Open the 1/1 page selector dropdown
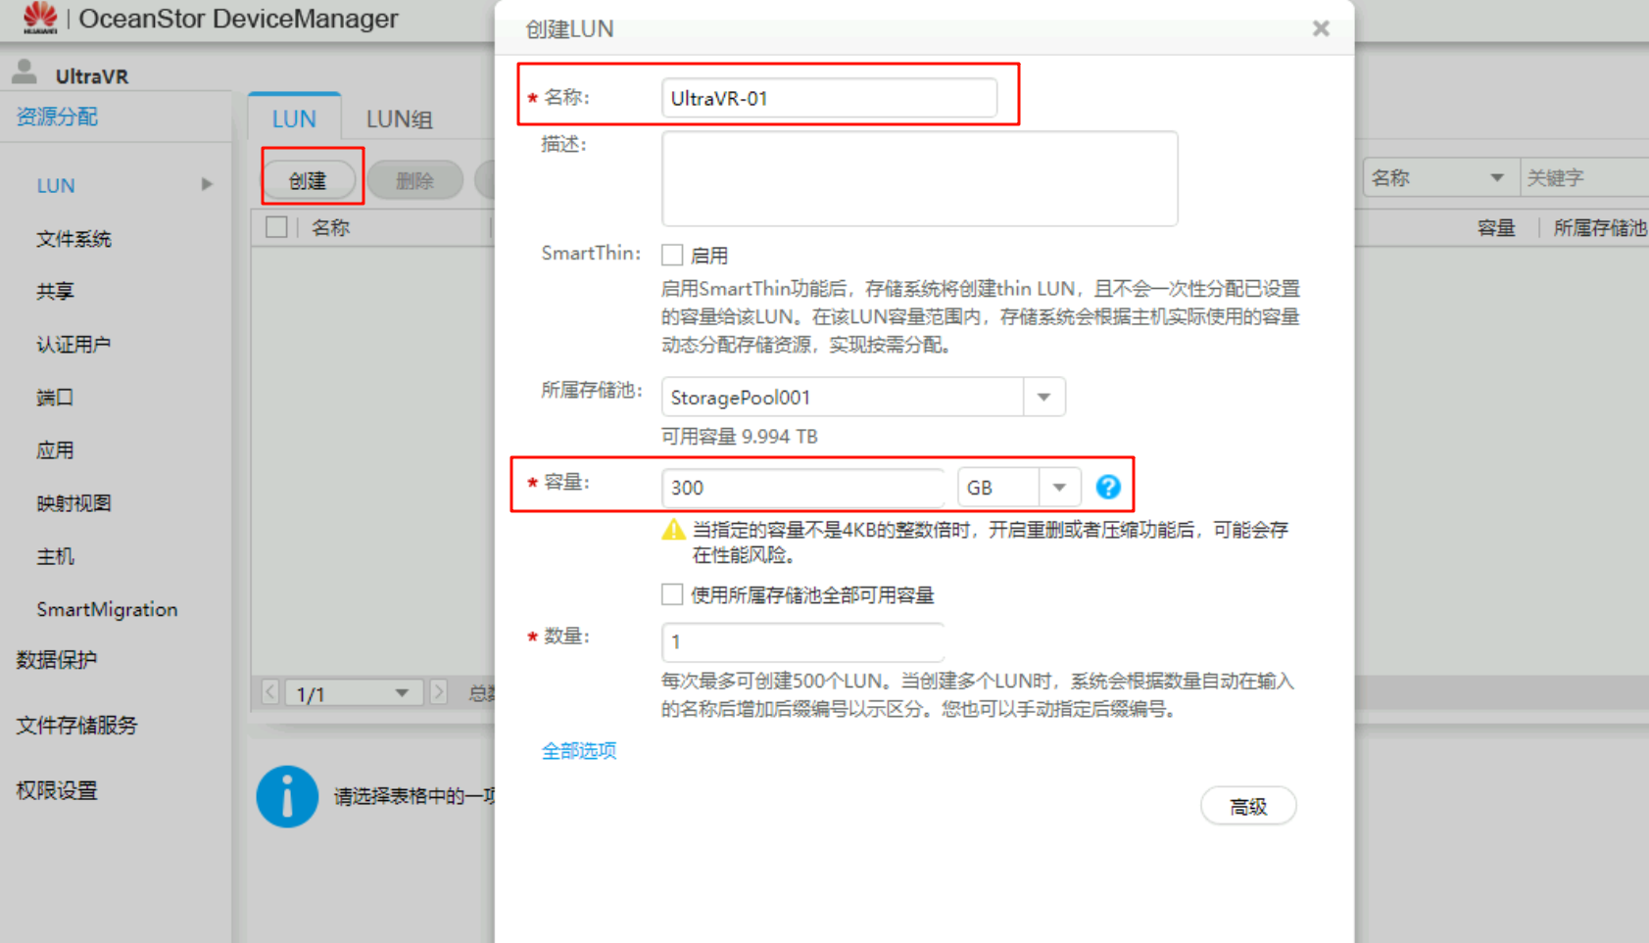The width and height of the screenshot is (1649, 943). [401, 693]
